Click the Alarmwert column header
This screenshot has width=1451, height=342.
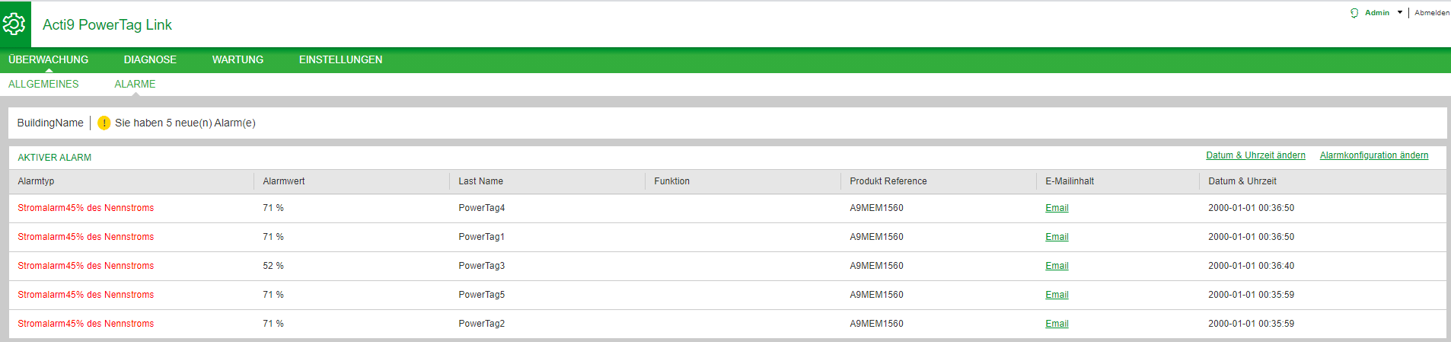pos(283,181)
